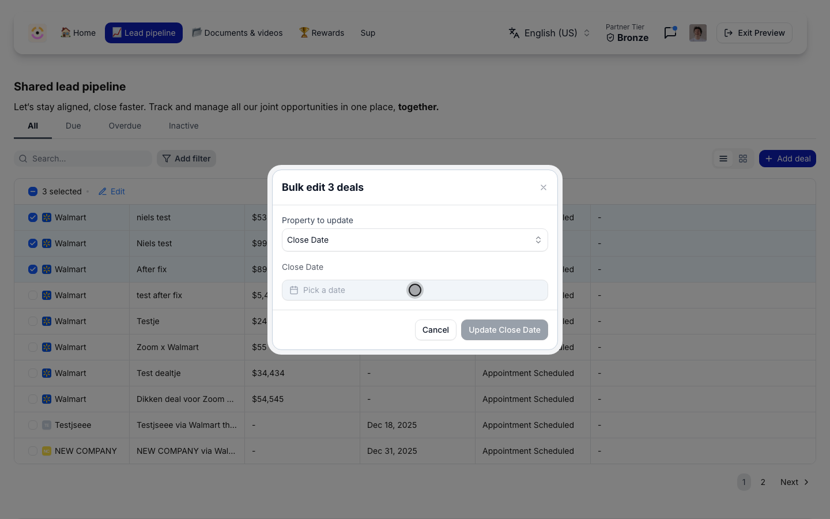
Task: Go to the Next page
Action: pos(795,482)
